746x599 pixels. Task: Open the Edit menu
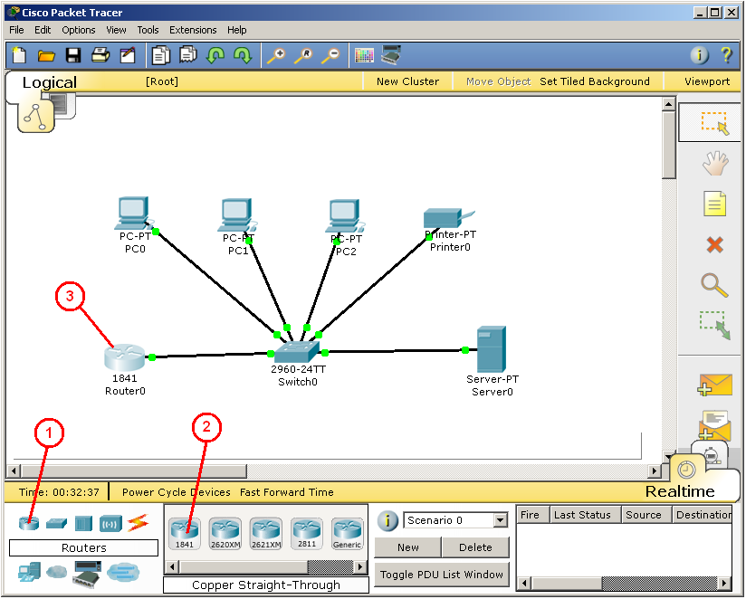pos(43,30)
